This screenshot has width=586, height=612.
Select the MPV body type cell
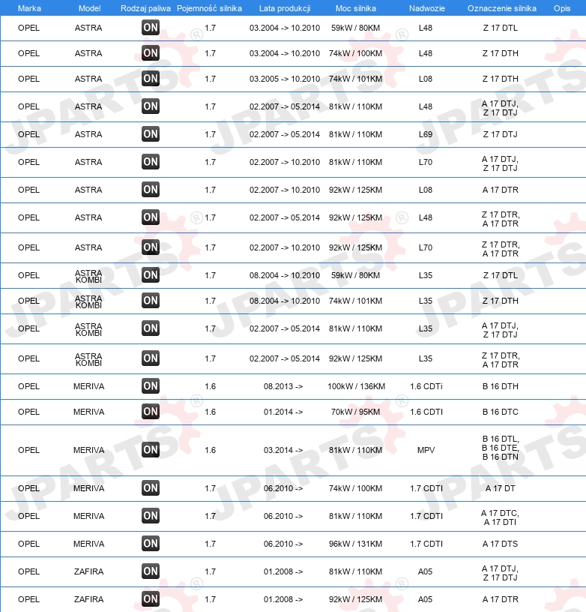coord(426,450)
